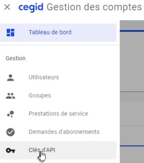Click the Prestations de service dots icon

10,114
